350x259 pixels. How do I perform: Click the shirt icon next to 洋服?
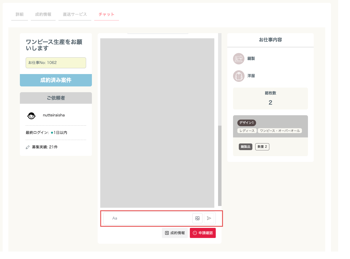point(239,76)
